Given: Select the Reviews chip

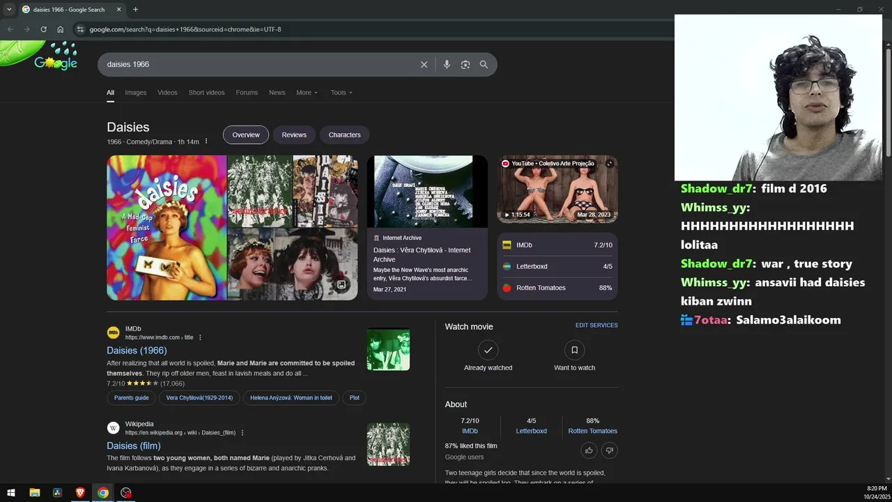Looking at the screenshot, I should point(294,135).
